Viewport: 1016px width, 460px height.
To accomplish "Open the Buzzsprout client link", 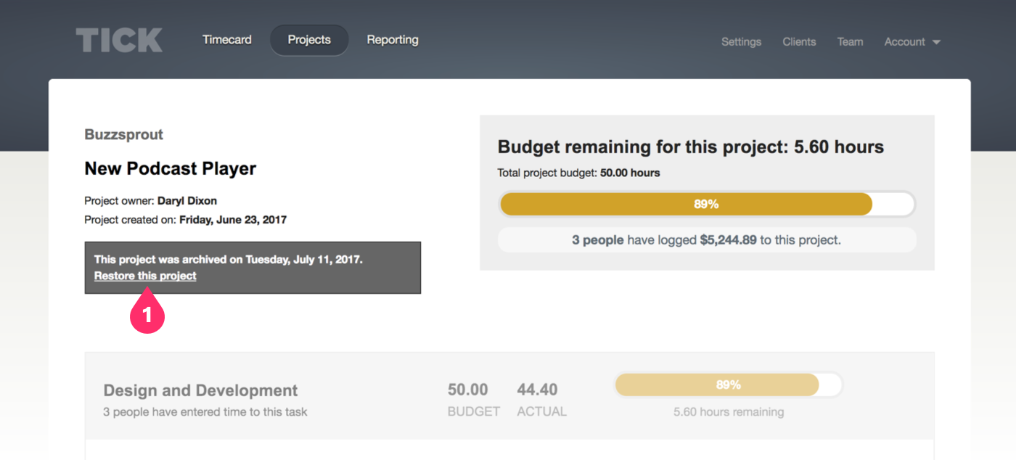I will [123, 134].
